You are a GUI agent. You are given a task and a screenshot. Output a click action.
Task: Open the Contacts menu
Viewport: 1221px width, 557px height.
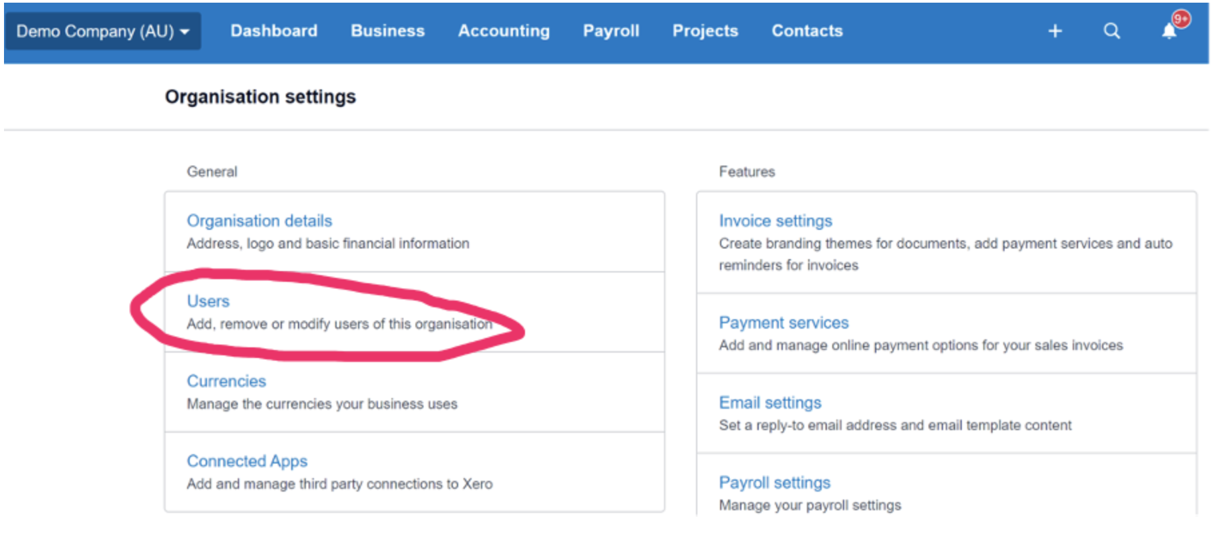click(807, 31)
